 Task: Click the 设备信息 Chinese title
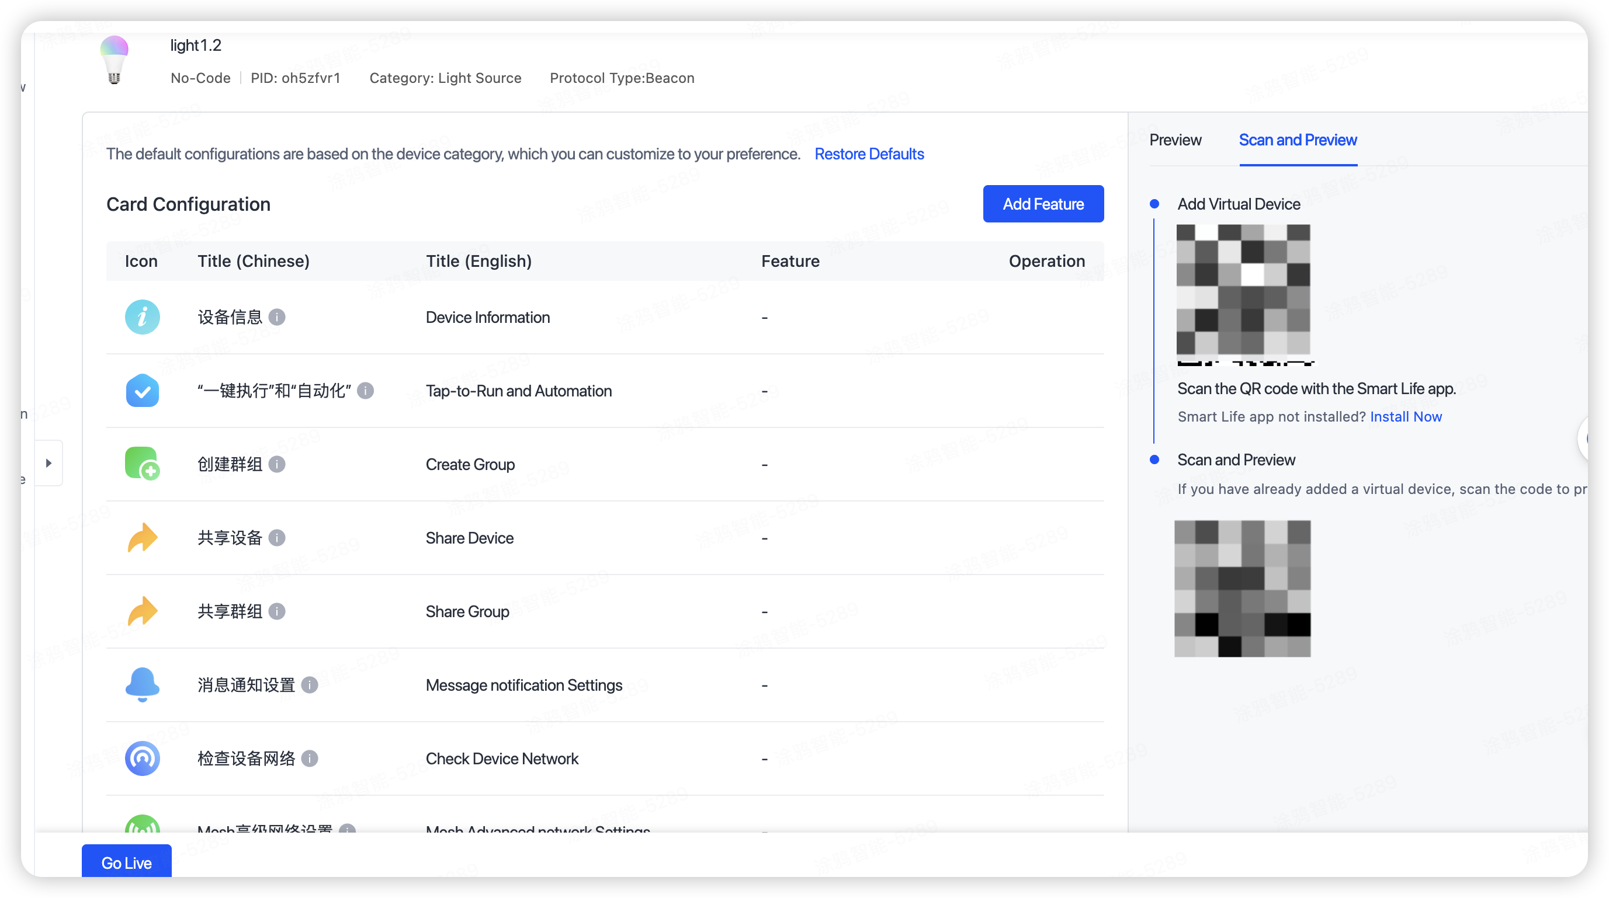230,317
